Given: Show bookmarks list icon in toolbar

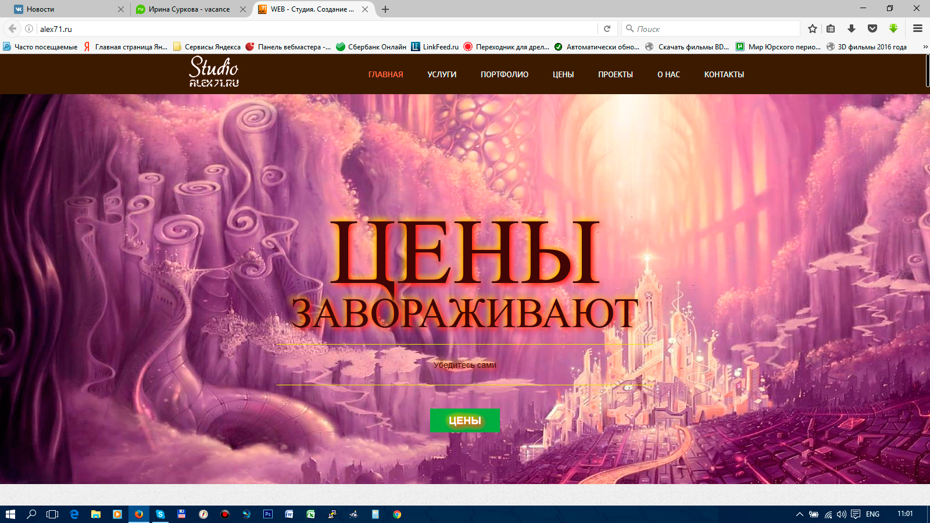Looking at the screenshot, I should (831, 28).
